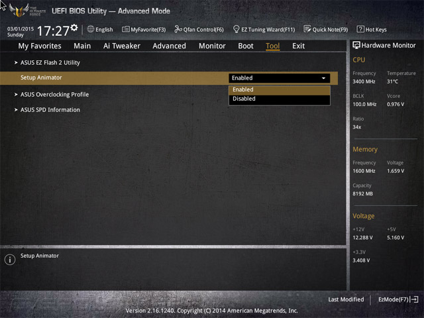Open the Exit tab
The width and height of the screenshot is (424, 318).
click(x=298, y=46)
